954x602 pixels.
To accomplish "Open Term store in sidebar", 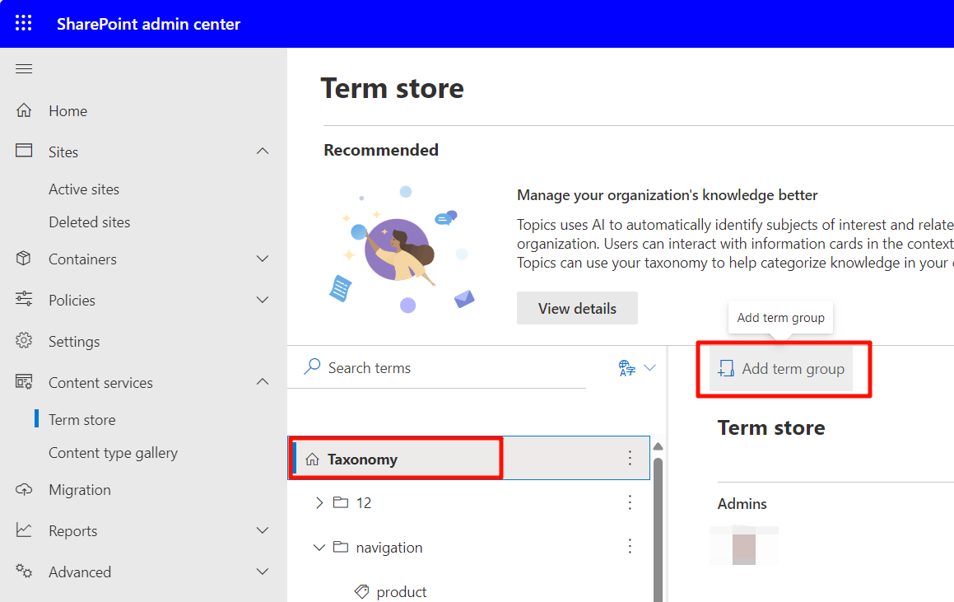I will pyautogui.click(x=82, y=420).
